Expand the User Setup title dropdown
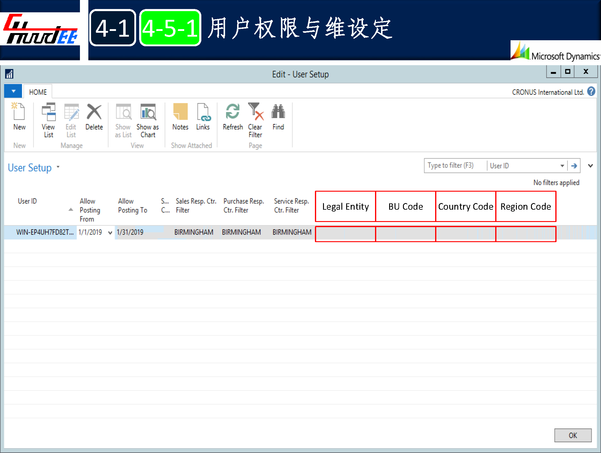 click(x=58, y=167)
